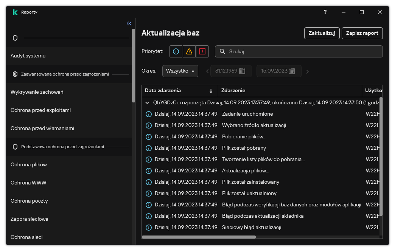395x251 pixels.
Task: Open 'Ochrona plików' report section
Action: click(x=29, y=164)
